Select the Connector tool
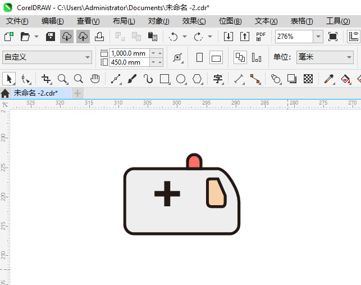The width and height of the screenshot is (361, 285). coord(255,79)
